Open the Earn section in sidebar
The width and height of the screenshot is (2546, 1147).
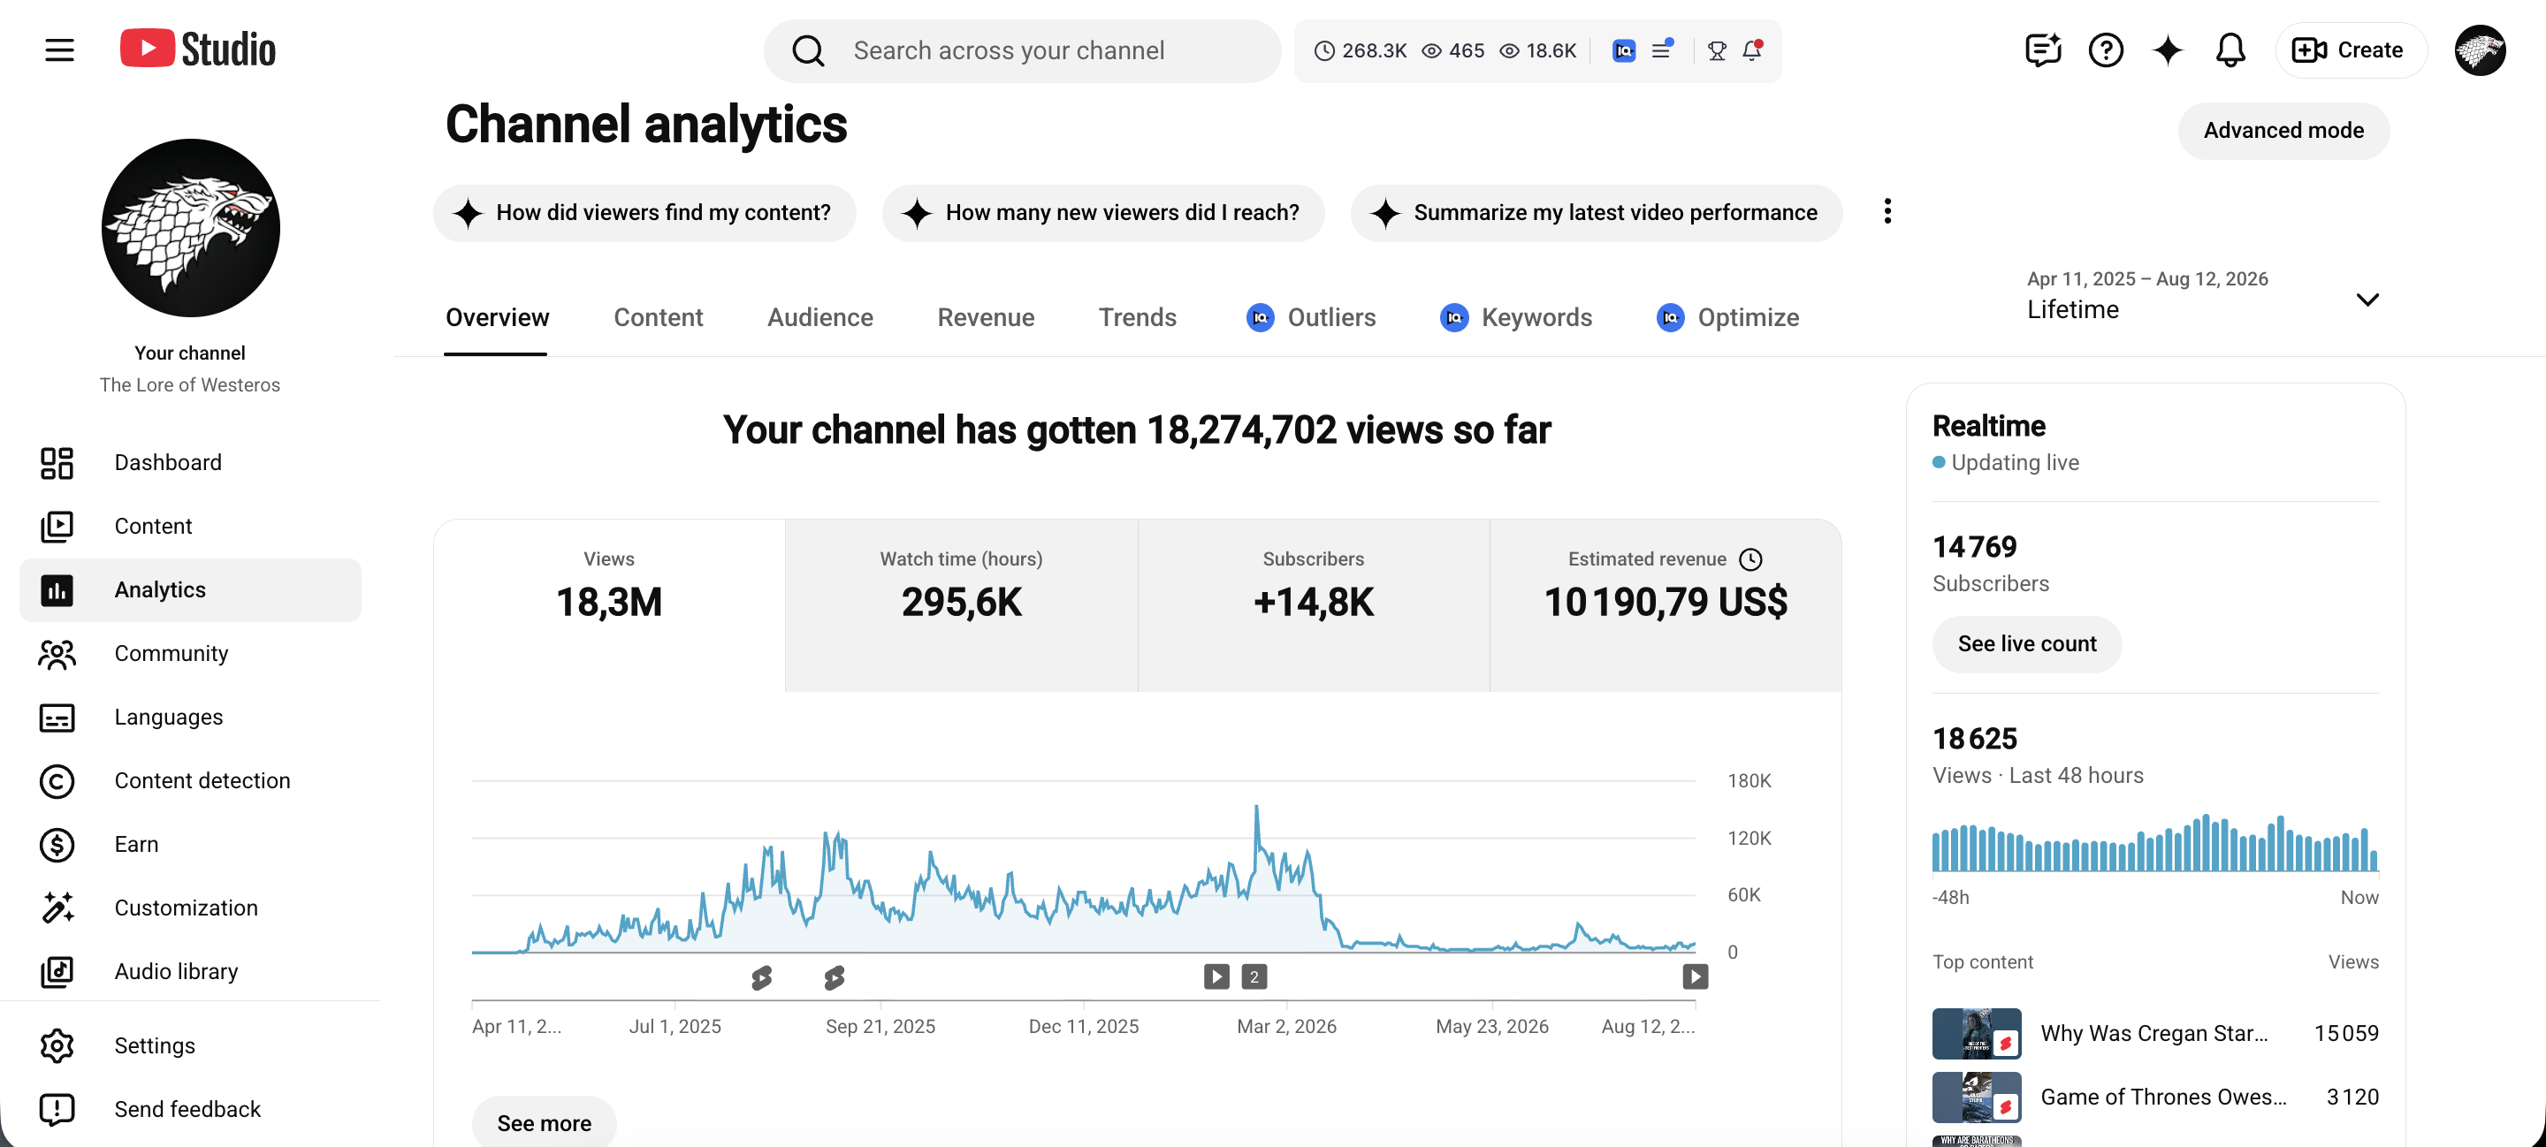click(191, 845)
